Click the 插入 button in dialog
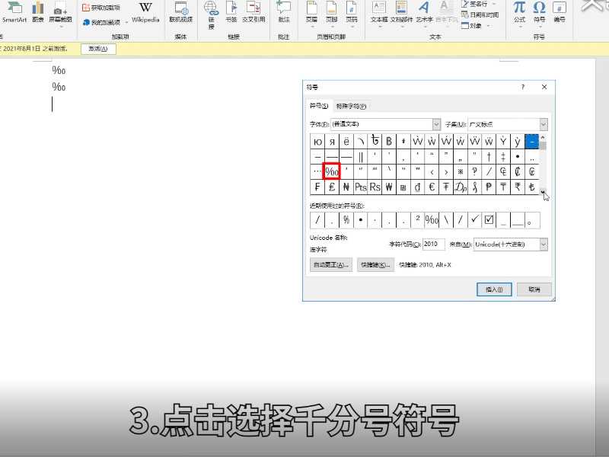Screen dimensions: 609x457 [494, 289]
